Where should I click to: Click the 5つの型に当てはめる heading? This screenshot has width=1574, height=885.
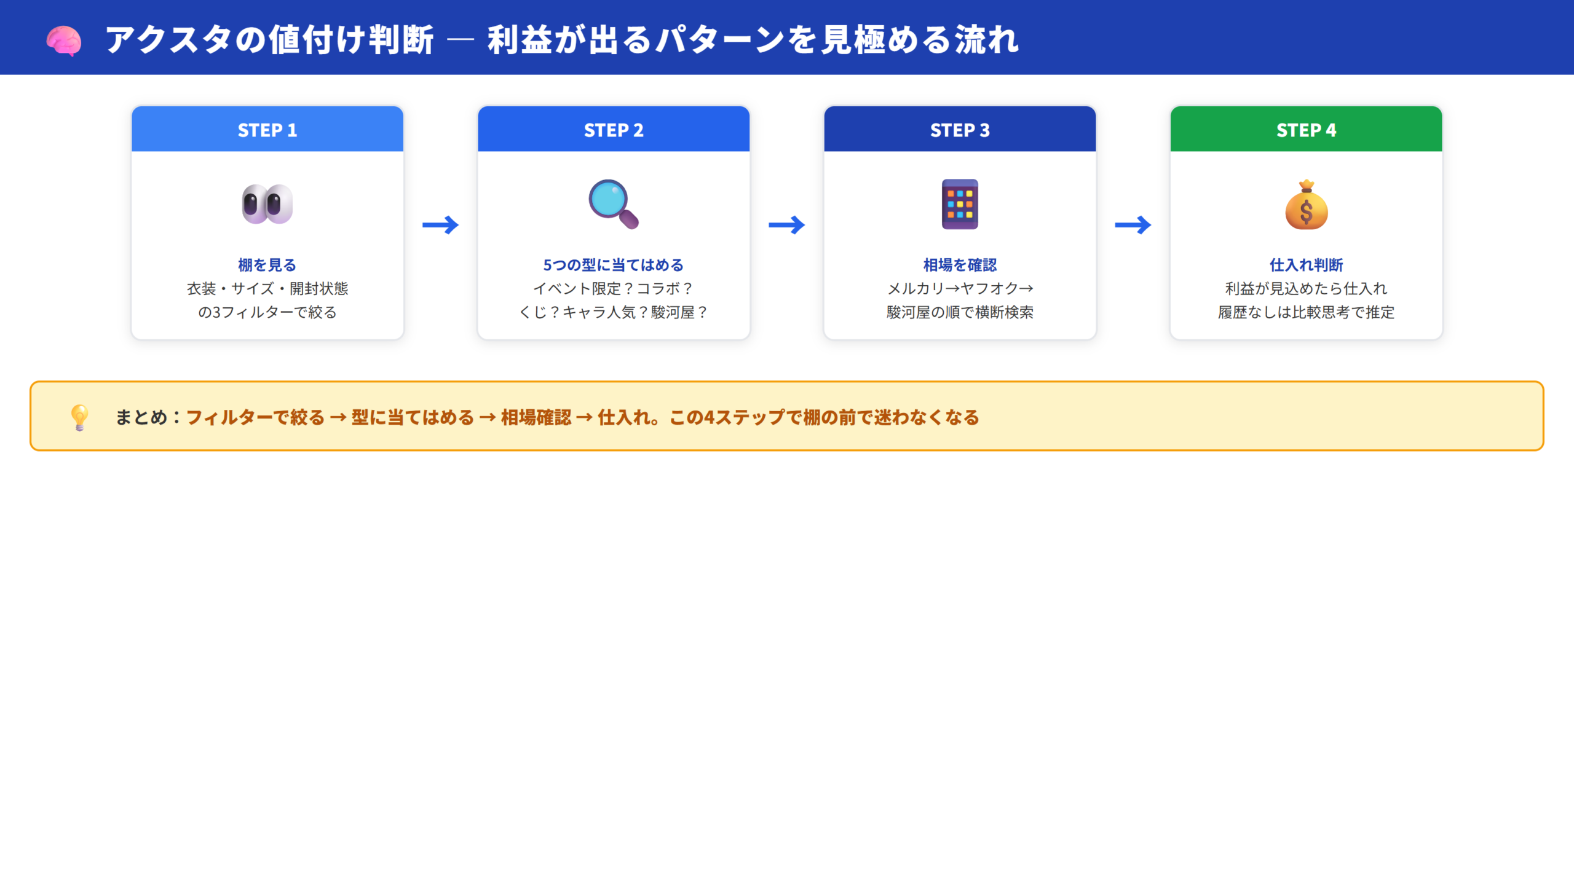(614, 265)
